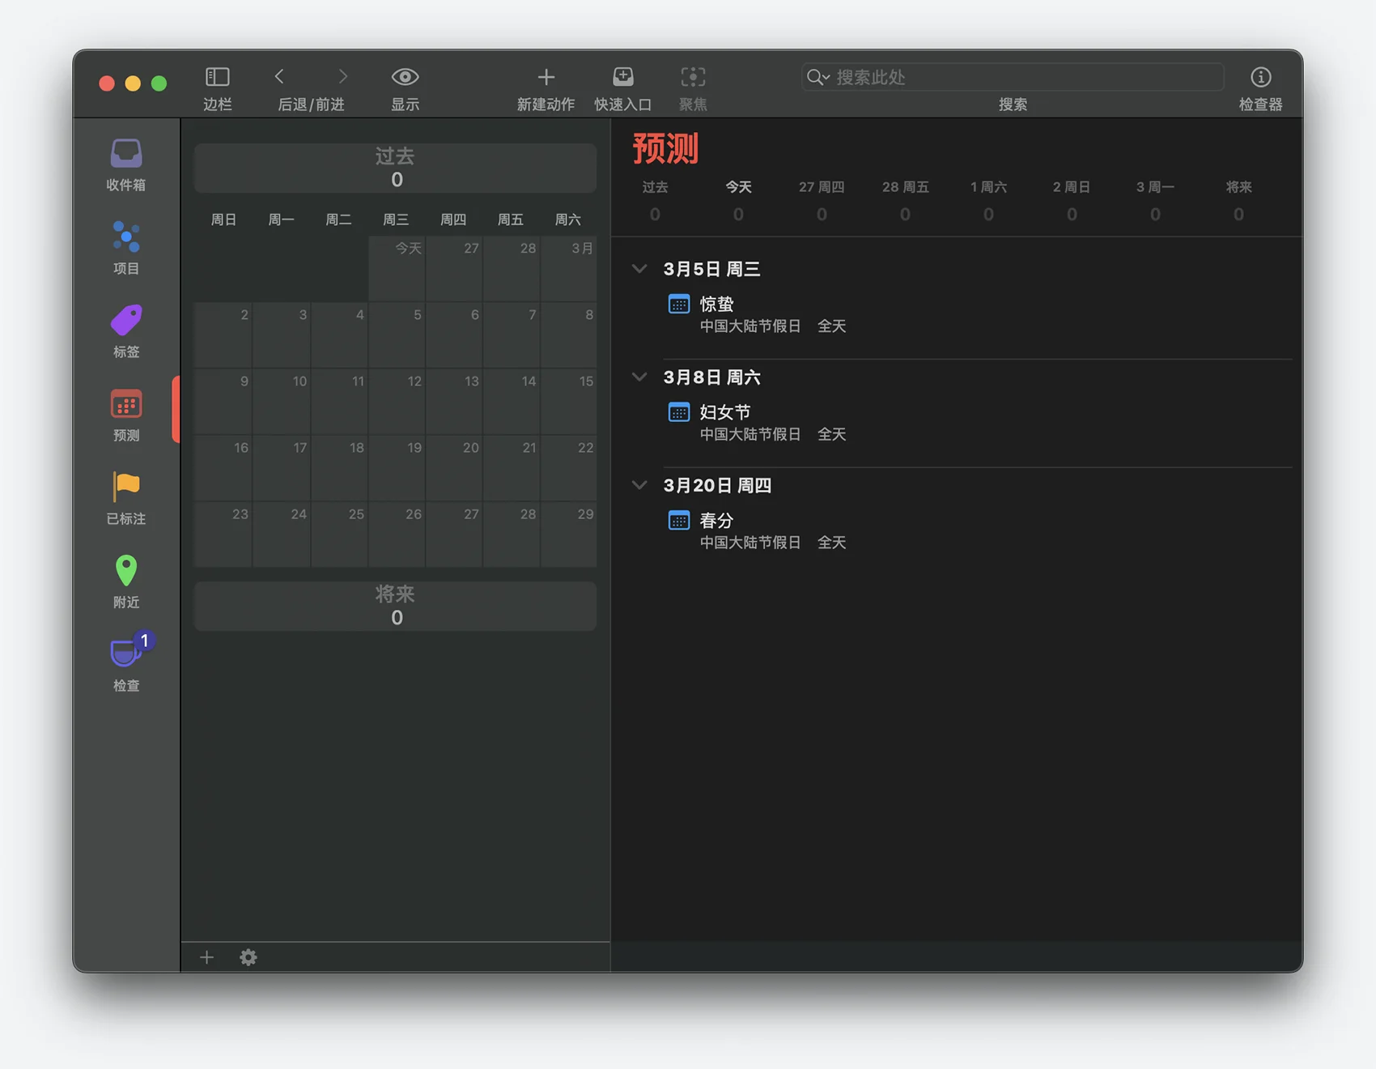This screenshot has height=1069, width=1376.
Task: Select the 春分 event row
Action: click(977, 530)
